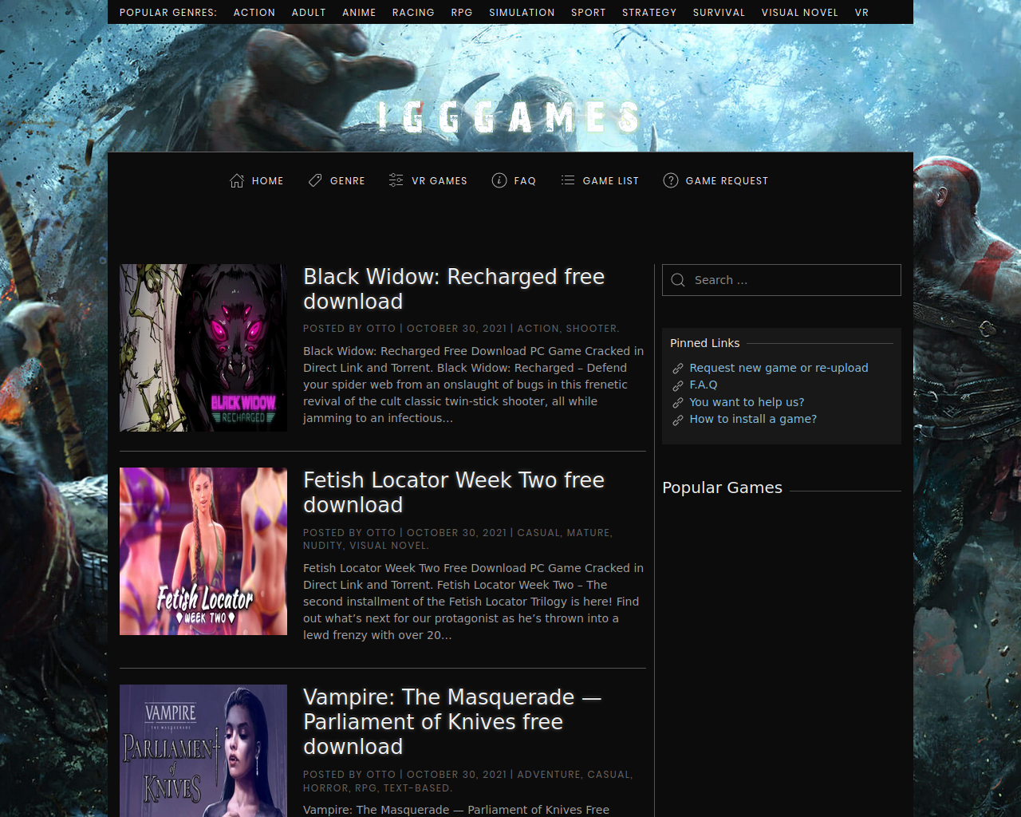Click HORROR tag on Vampire post
1021x817 pixels.
click(x=325, y=788)
